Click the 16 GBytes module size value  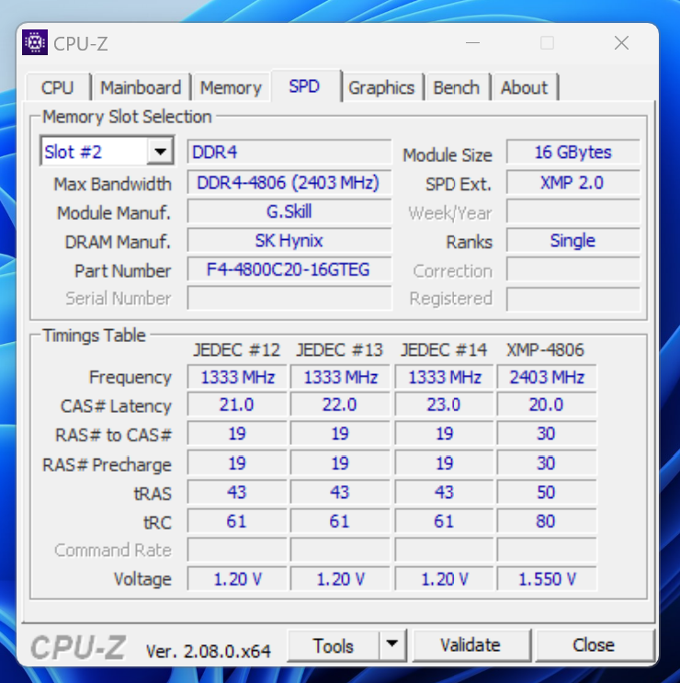tap(572, 152)
